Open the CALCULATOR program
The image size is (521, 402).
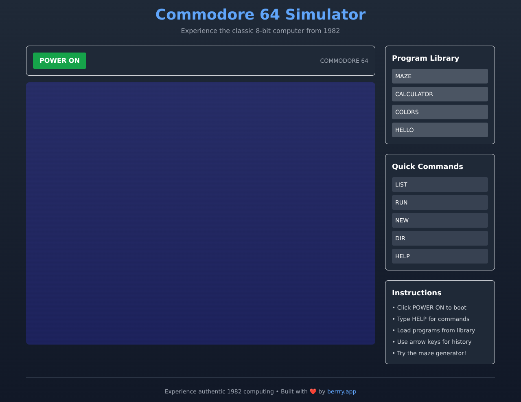pos(440,94)
